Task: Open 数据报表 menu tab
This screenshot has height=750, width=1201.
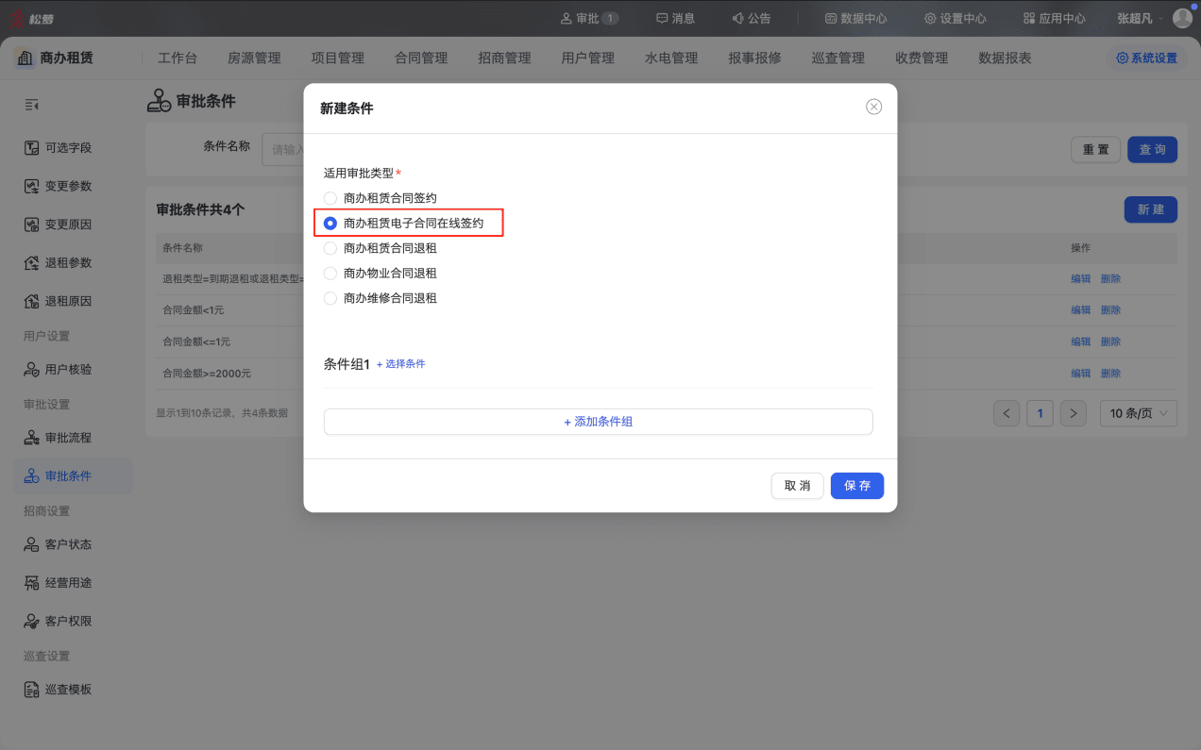Action: point(1005,58)
